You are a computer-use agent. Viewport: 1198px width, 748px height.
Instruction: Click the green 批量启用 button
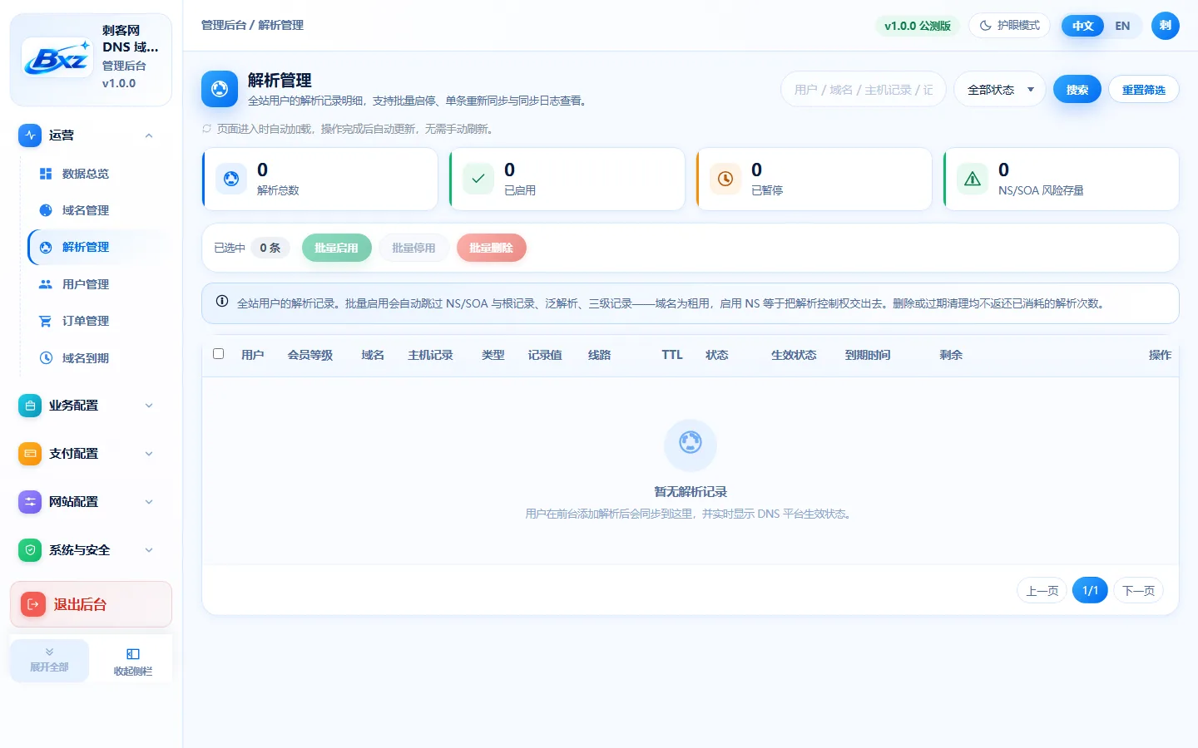pyautogui.click(x=337, y=248)
